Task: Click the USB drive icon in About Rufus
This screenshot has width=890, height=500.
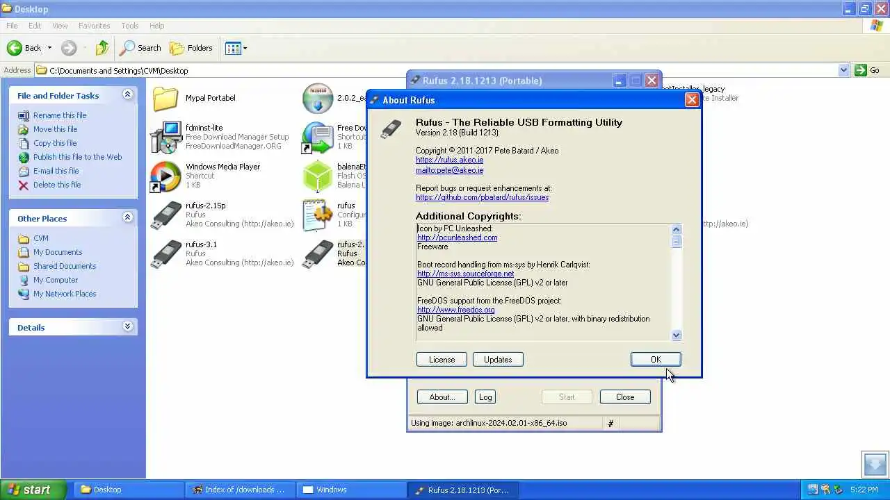Action: 391,129
